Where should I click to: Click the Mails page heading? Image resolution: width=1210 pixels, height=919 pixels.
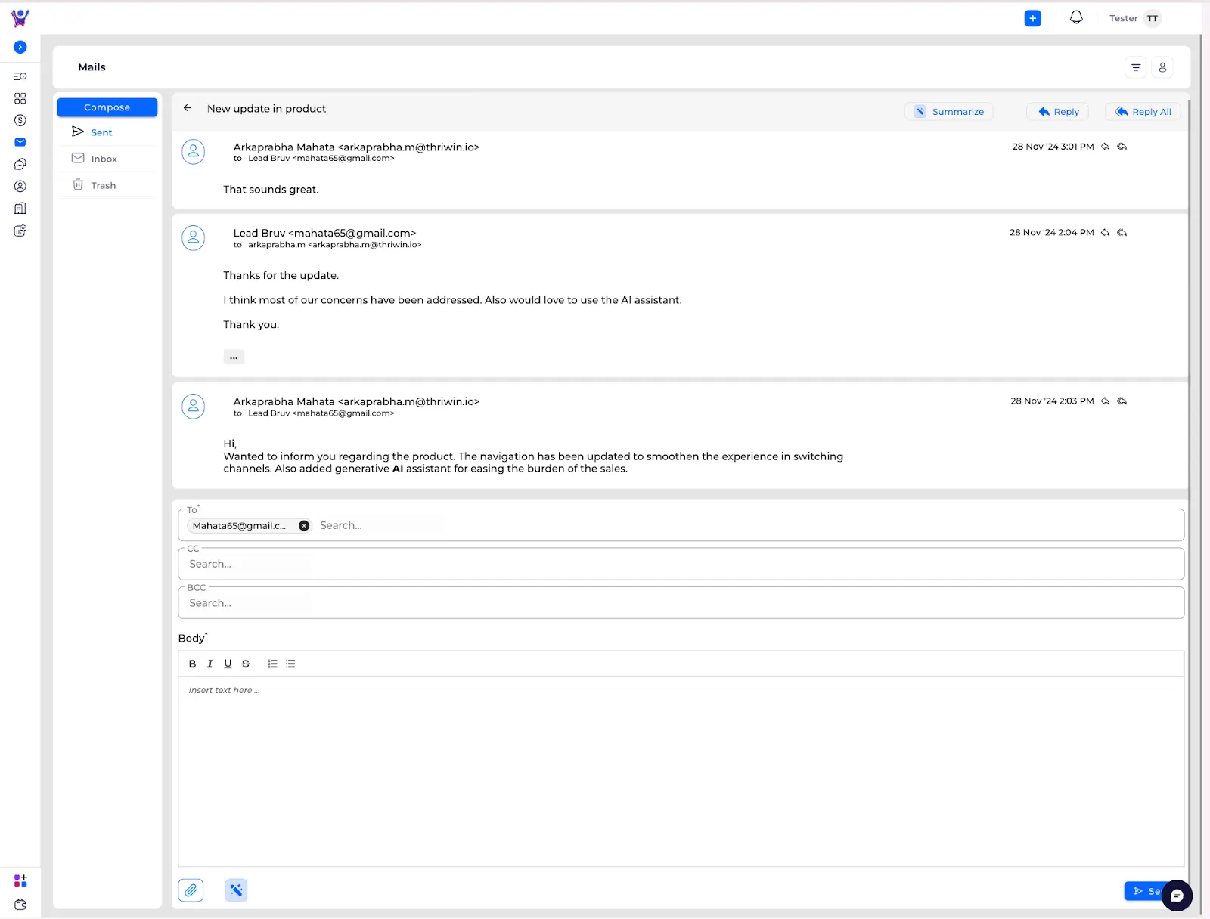(x=92, y=67)
